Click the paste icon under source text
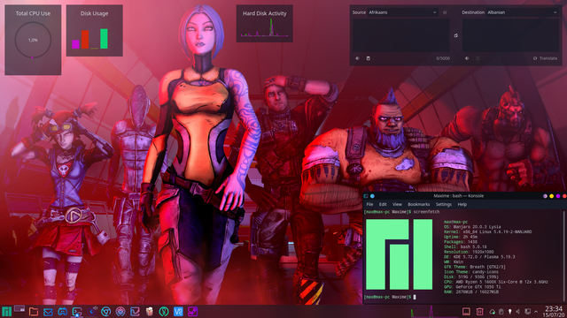The image size is (567, 318). pyautogui.click(x=369, y=58)
